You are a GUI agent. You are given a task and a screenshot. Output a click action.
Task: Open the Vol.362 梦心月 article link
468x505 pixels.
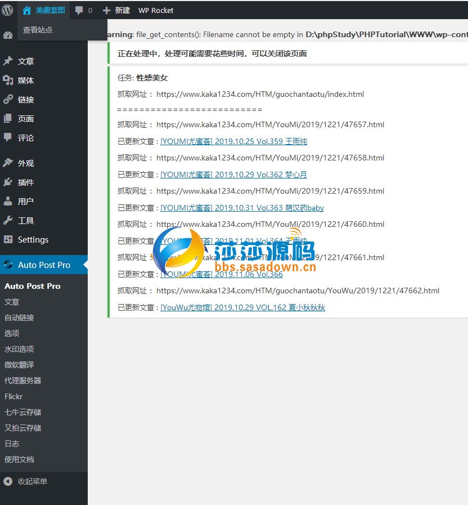pyautogui.click(x=233, y=175)
